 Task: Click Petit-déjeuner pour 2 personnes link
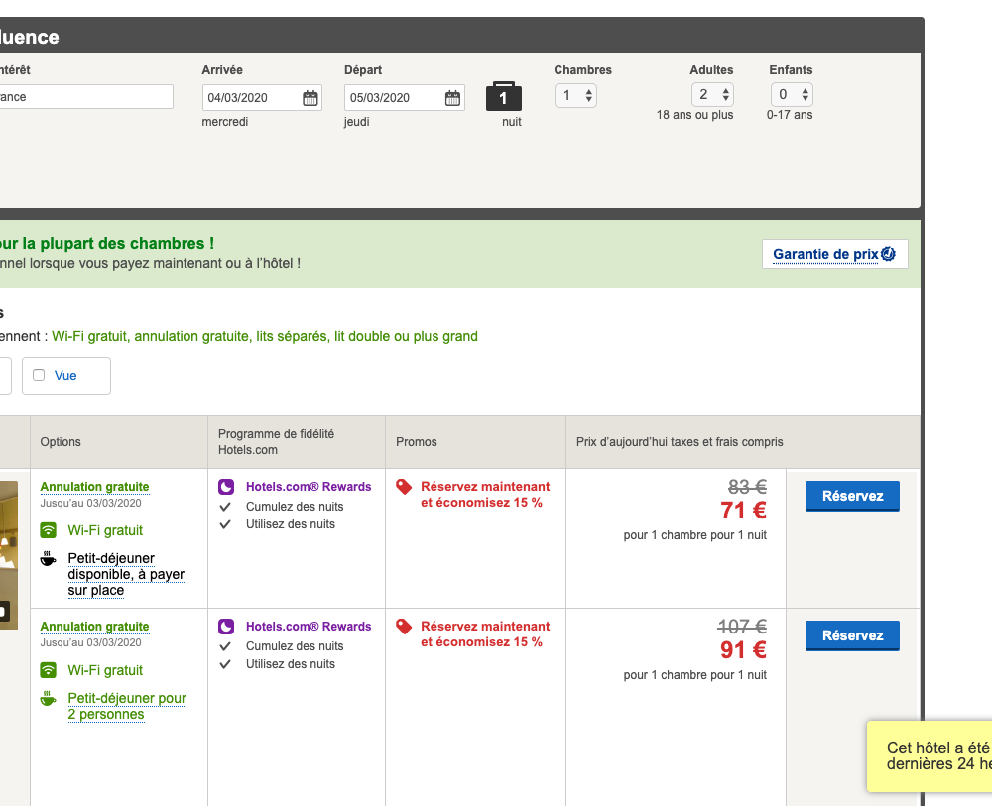pyautogui.click(x=127, y=706)
